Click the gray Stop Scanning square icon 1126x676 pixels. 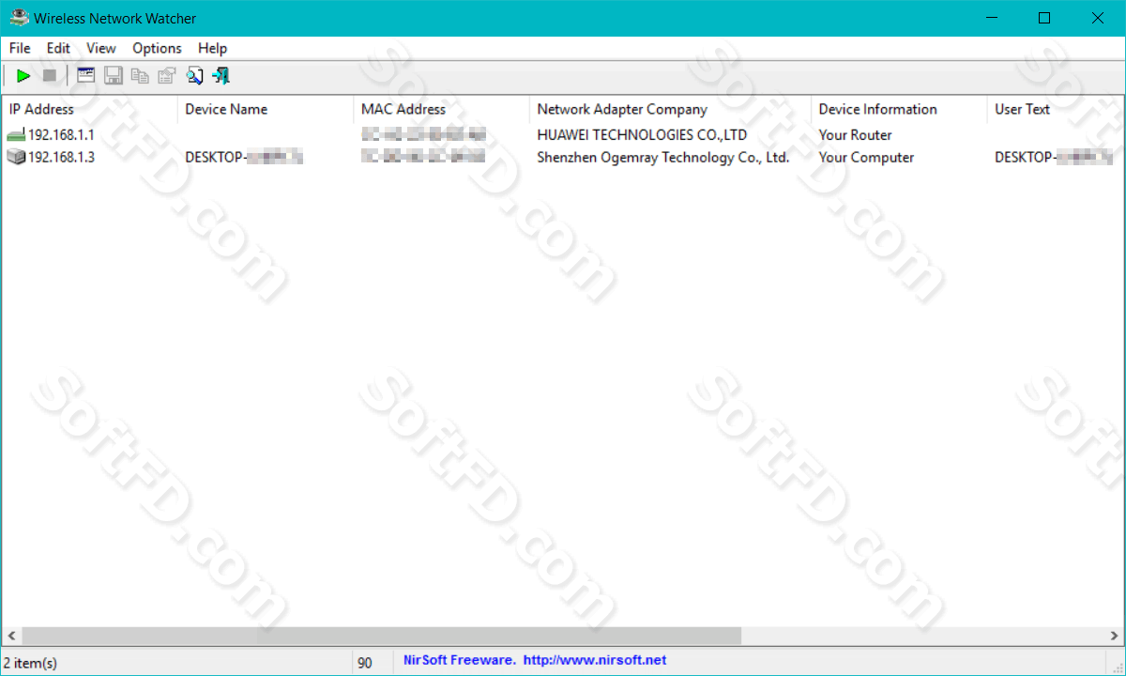click(50, 76)
